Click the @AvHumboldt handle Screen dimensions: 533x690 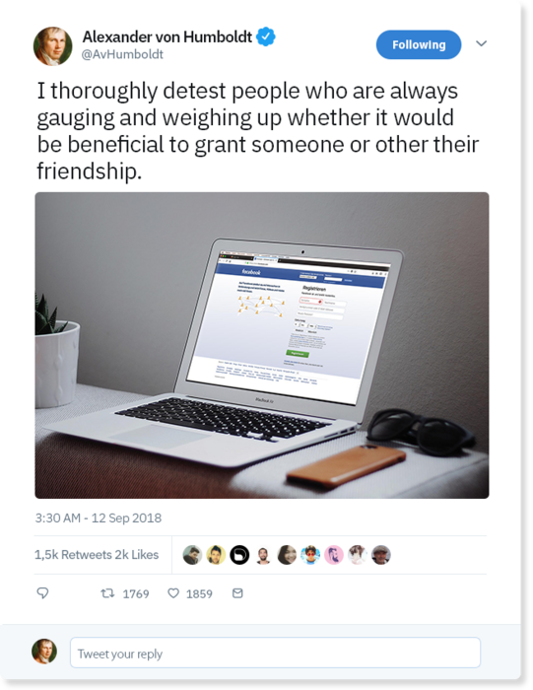click(x=122, y=54)
